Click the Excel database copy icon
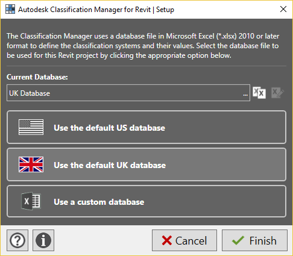 point(259,93)
